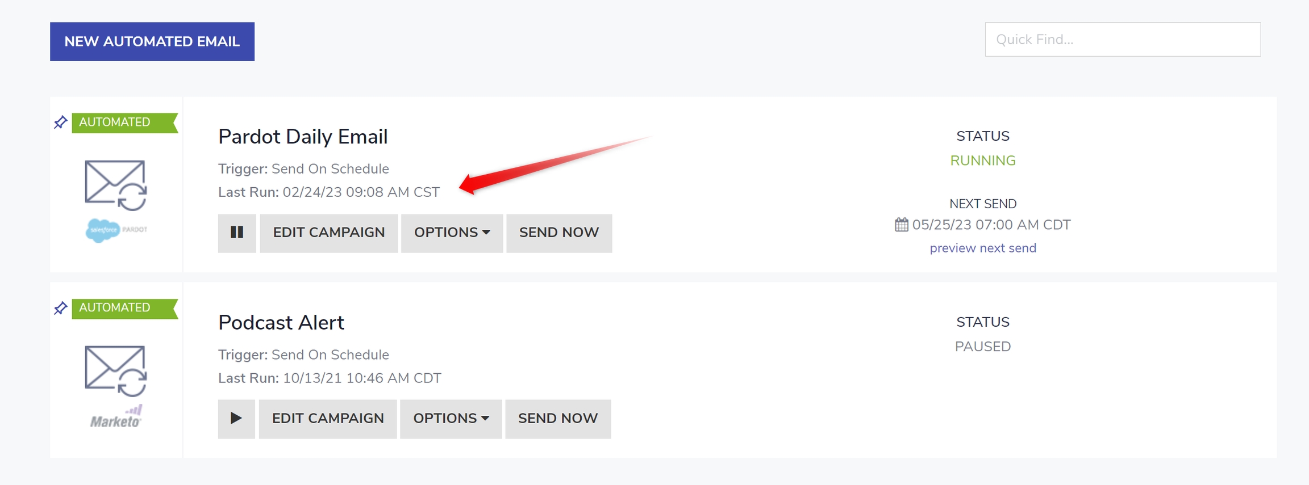Click the Pardot Daily Email envelope icon
1309x485 pixels.
tap(116, 185)
